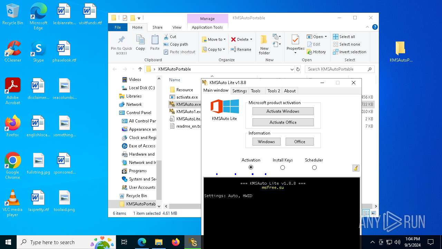Screen dimensions: 442x249
Task: Click the Windows Start button
Action: [x=8, y=242]
